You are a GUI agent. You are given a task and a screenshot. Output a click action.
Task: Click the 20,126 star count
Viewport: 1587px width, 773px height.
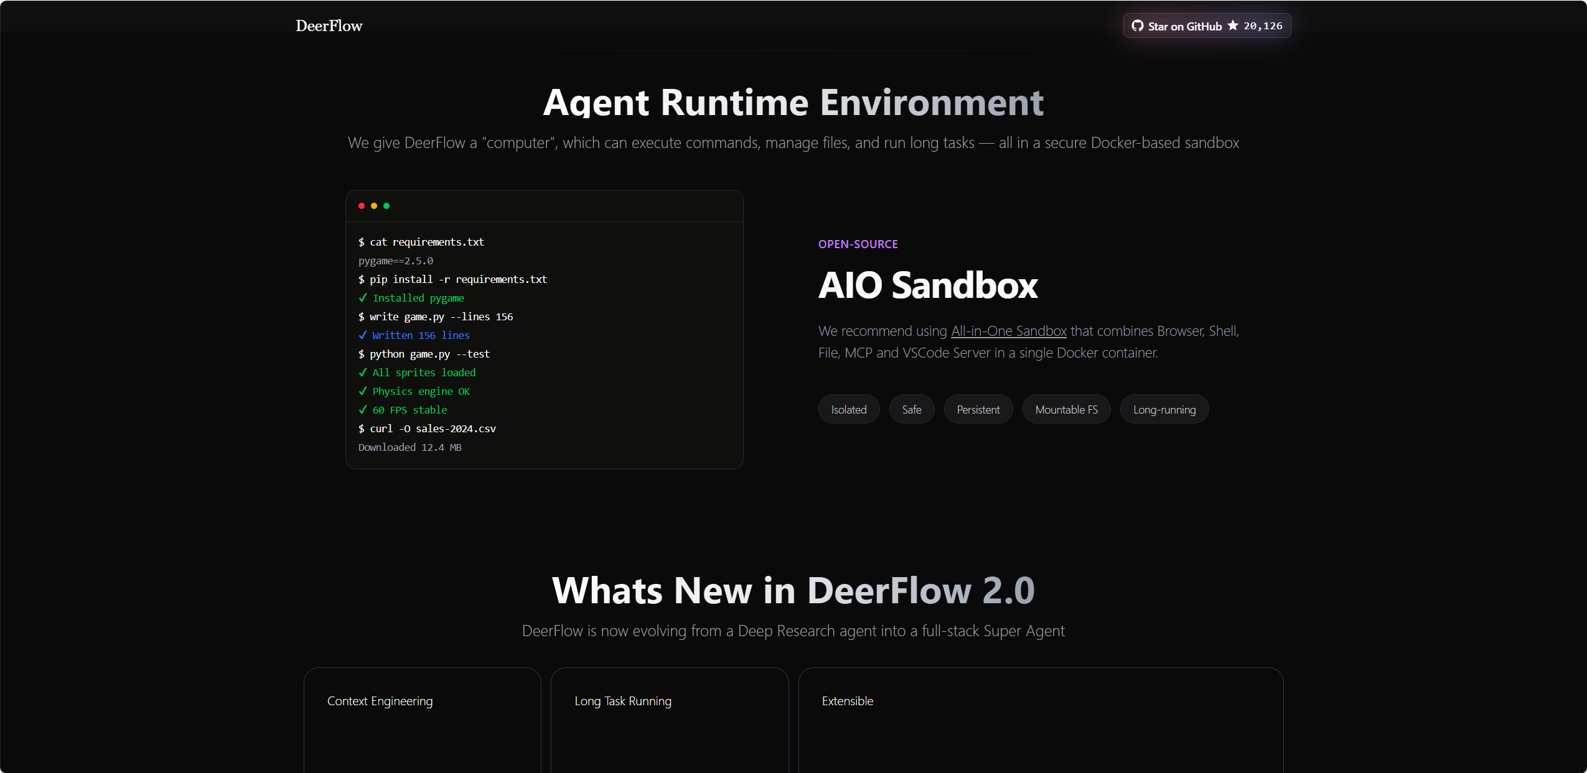(x=1263, y=25)
